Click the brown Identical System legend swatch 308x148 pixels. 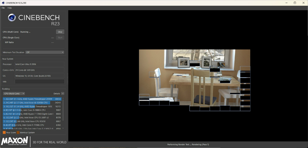tap(18, 132)
